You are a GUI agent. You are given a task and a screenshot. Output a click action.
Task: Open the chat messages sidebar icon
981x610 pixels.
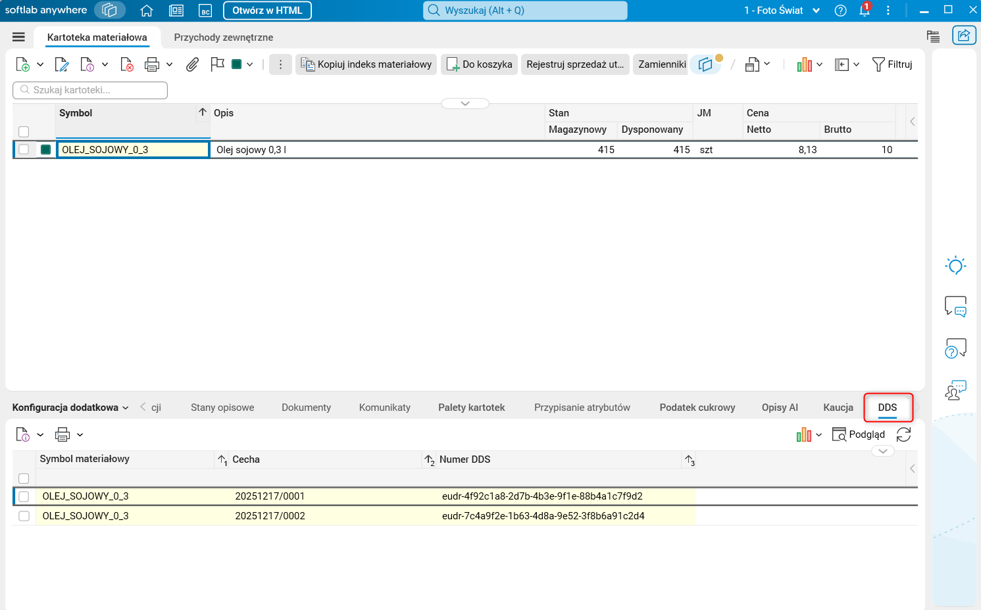pos(955,306)
